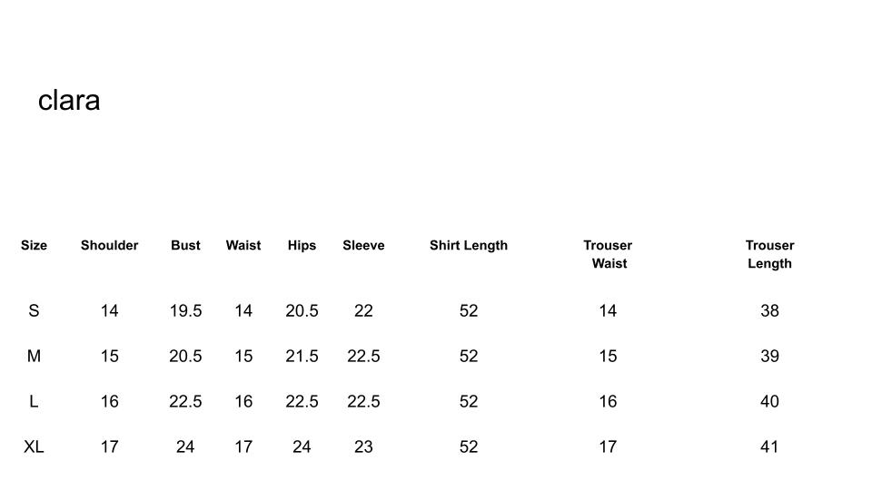Click trouser length value 38
The height and width of the screenshot is (490, 872).
pos(769,310)
